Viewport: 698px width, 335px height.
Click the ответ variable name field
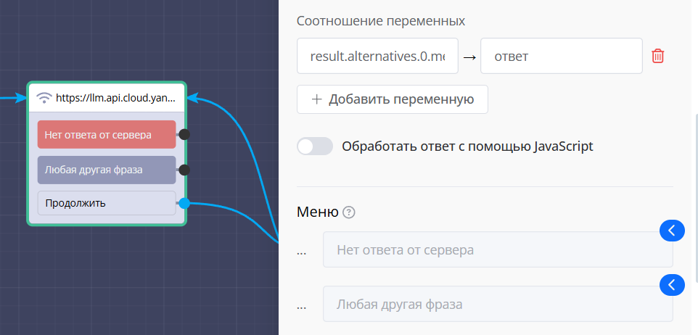[x=561, y=56]
